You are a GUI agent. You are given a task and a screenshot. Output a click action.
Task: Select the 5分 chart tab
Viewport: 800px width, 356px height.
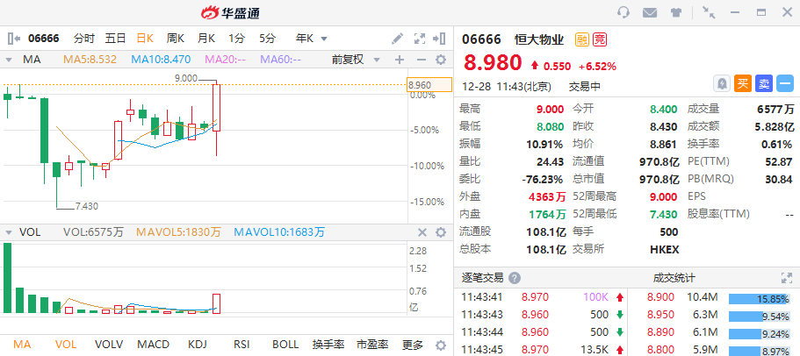[x=267, y=39]
